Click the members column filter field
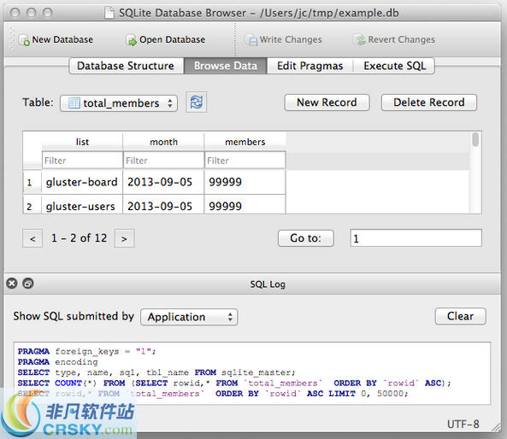Image resolution: width=507 pixels, height=439 pixels. (245, 161)
